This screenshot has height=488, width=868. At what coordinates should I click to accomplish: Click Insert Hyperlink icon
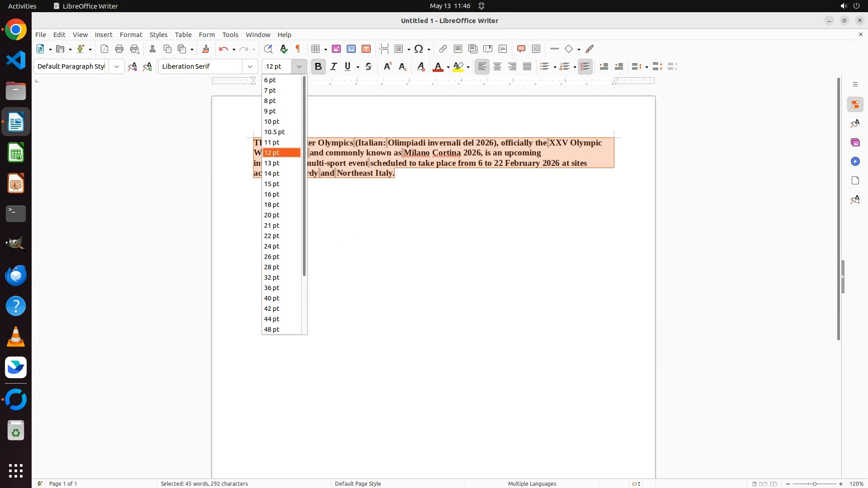[443, 49]
